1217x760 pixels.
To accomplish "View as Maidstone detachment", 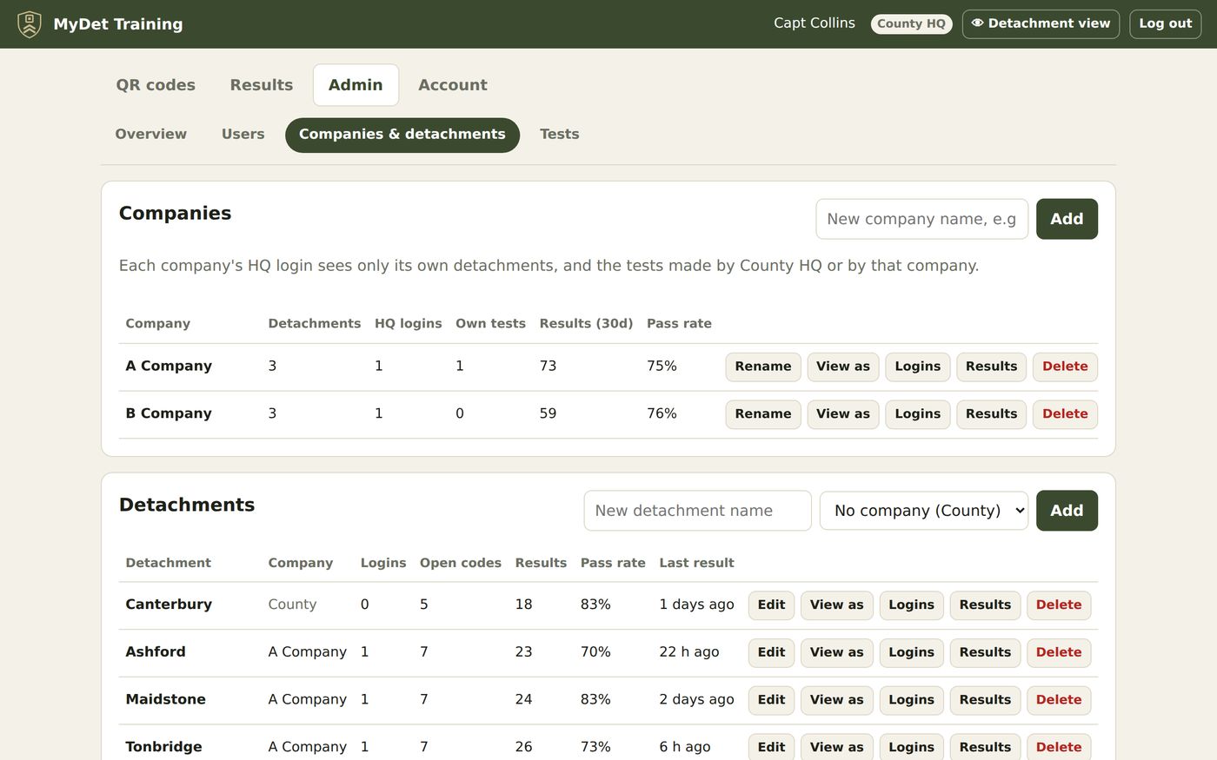I will (837, 700).
